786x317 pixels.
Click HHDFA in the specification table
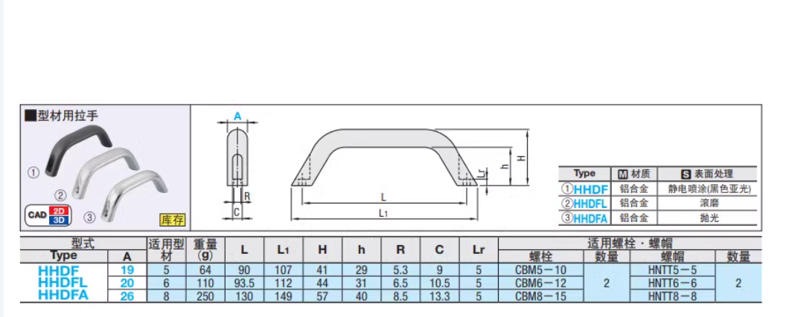63,295
